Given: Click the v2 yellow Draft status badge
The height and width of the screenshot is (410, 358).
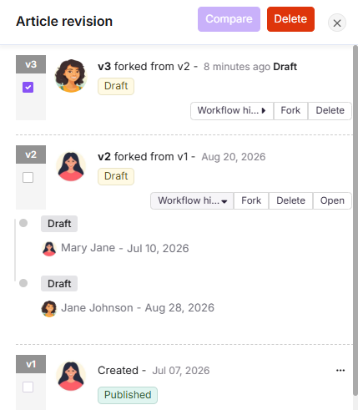Looking at the screenshot, I should click(116, 176).
